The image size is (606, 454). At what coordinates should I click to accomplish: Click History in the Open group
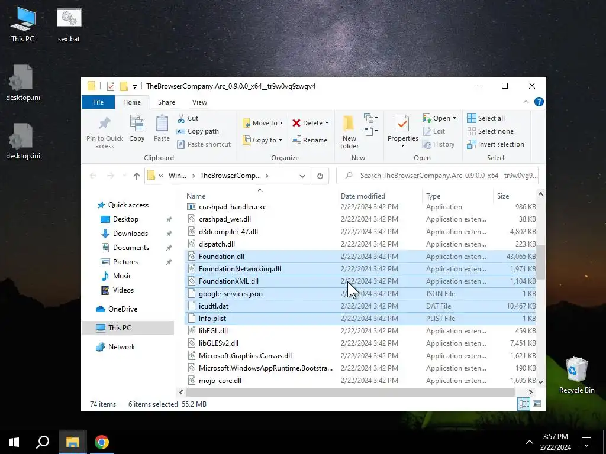point(439,144)
